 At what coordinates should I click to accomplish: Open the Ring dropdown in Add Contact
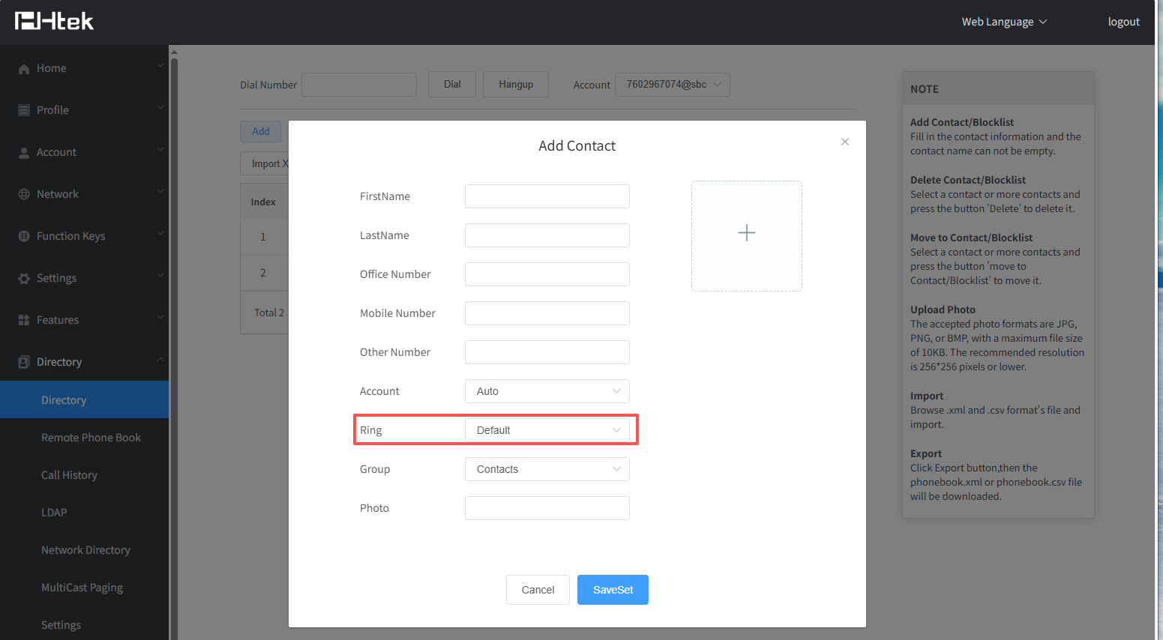point(547,430)
